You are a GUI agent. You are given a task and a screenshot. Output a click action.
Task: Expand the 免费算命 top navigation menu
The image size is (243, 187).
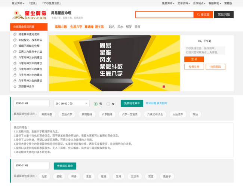tap(168, 3)
